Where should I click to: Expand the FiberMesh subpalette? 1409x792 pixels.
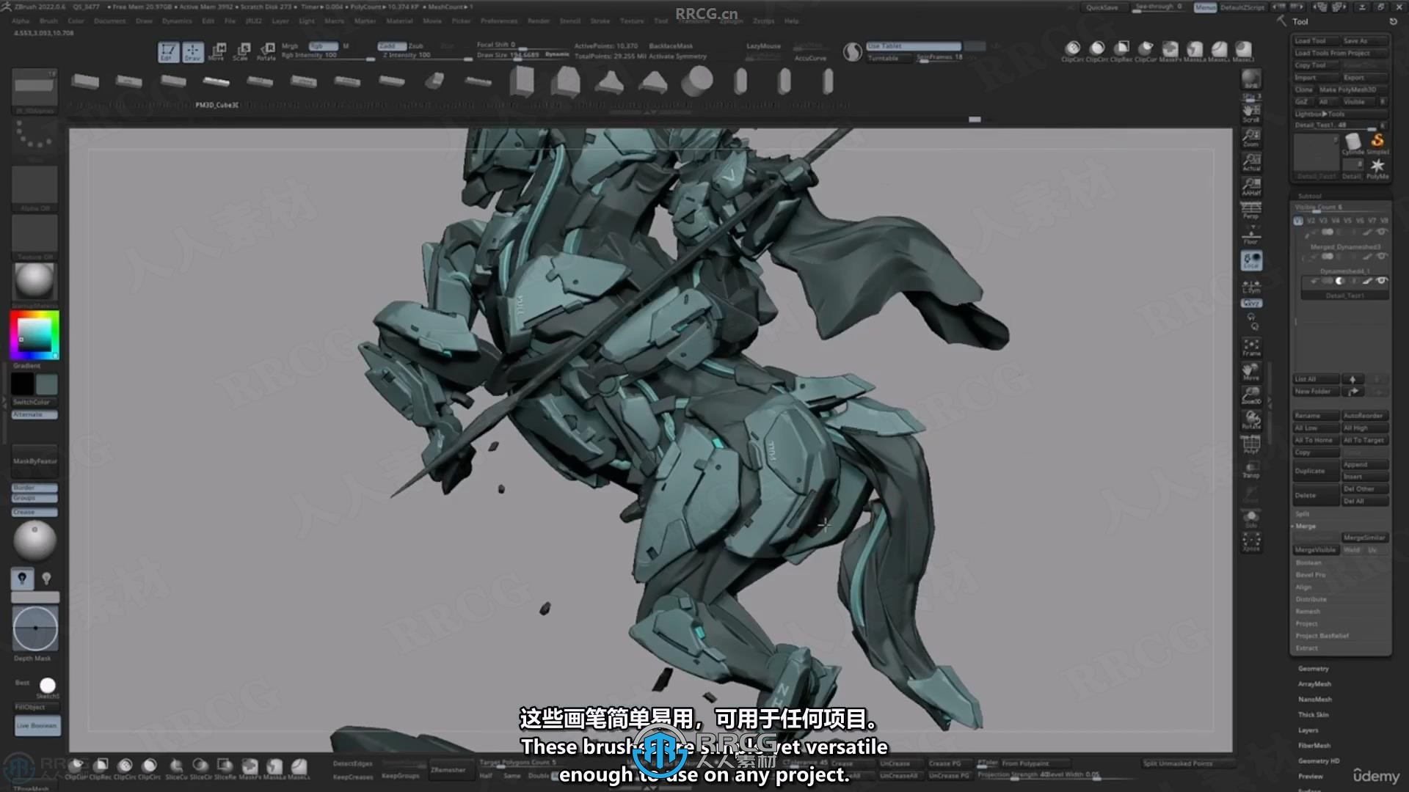(x=1314, y=745)
